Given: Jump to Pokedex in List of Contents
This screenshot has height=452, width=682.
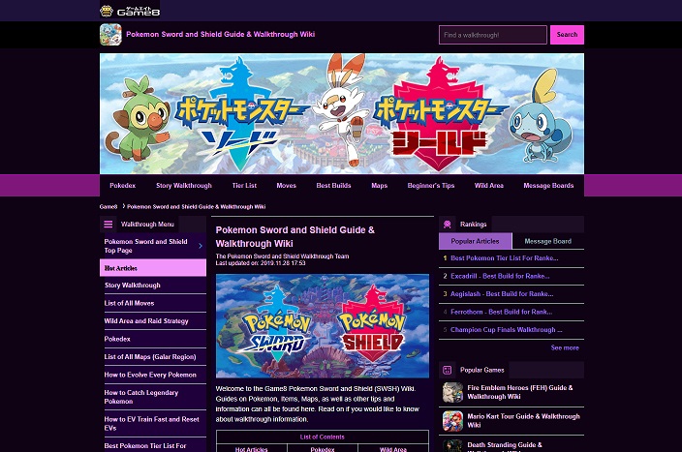Looking at the screenshot, I should click(x=323, y=449).
